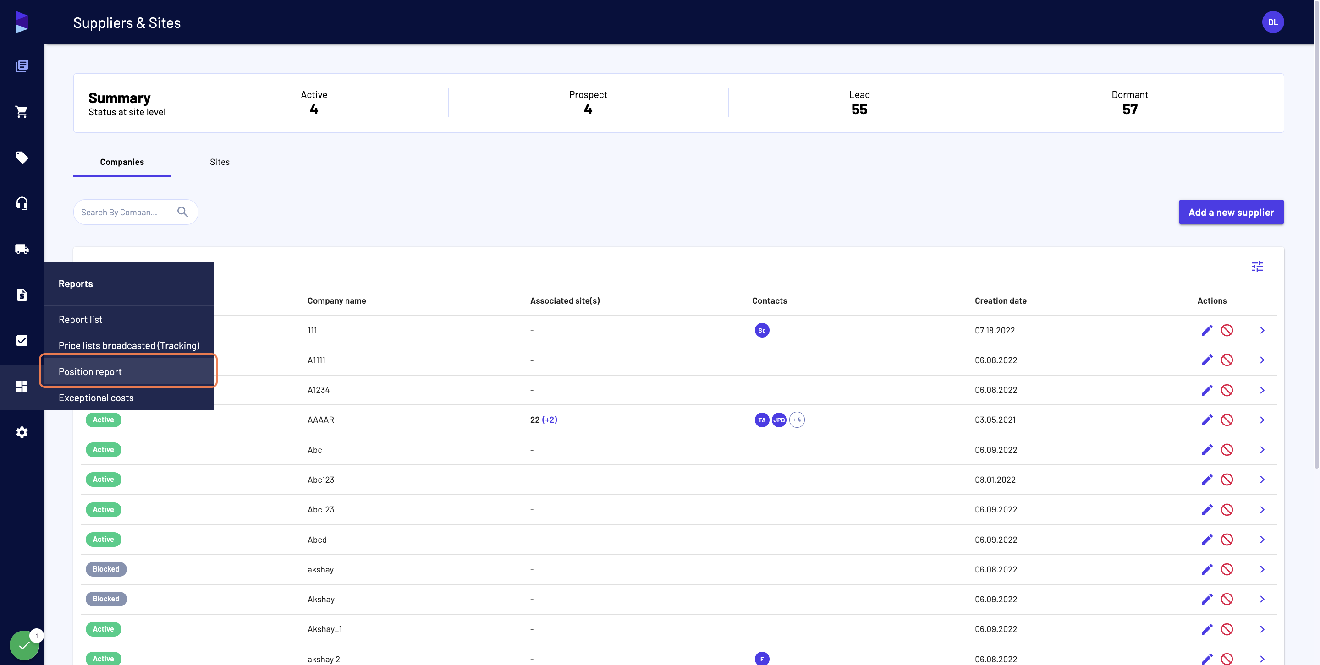Select Report list menu item

point(129,319)
